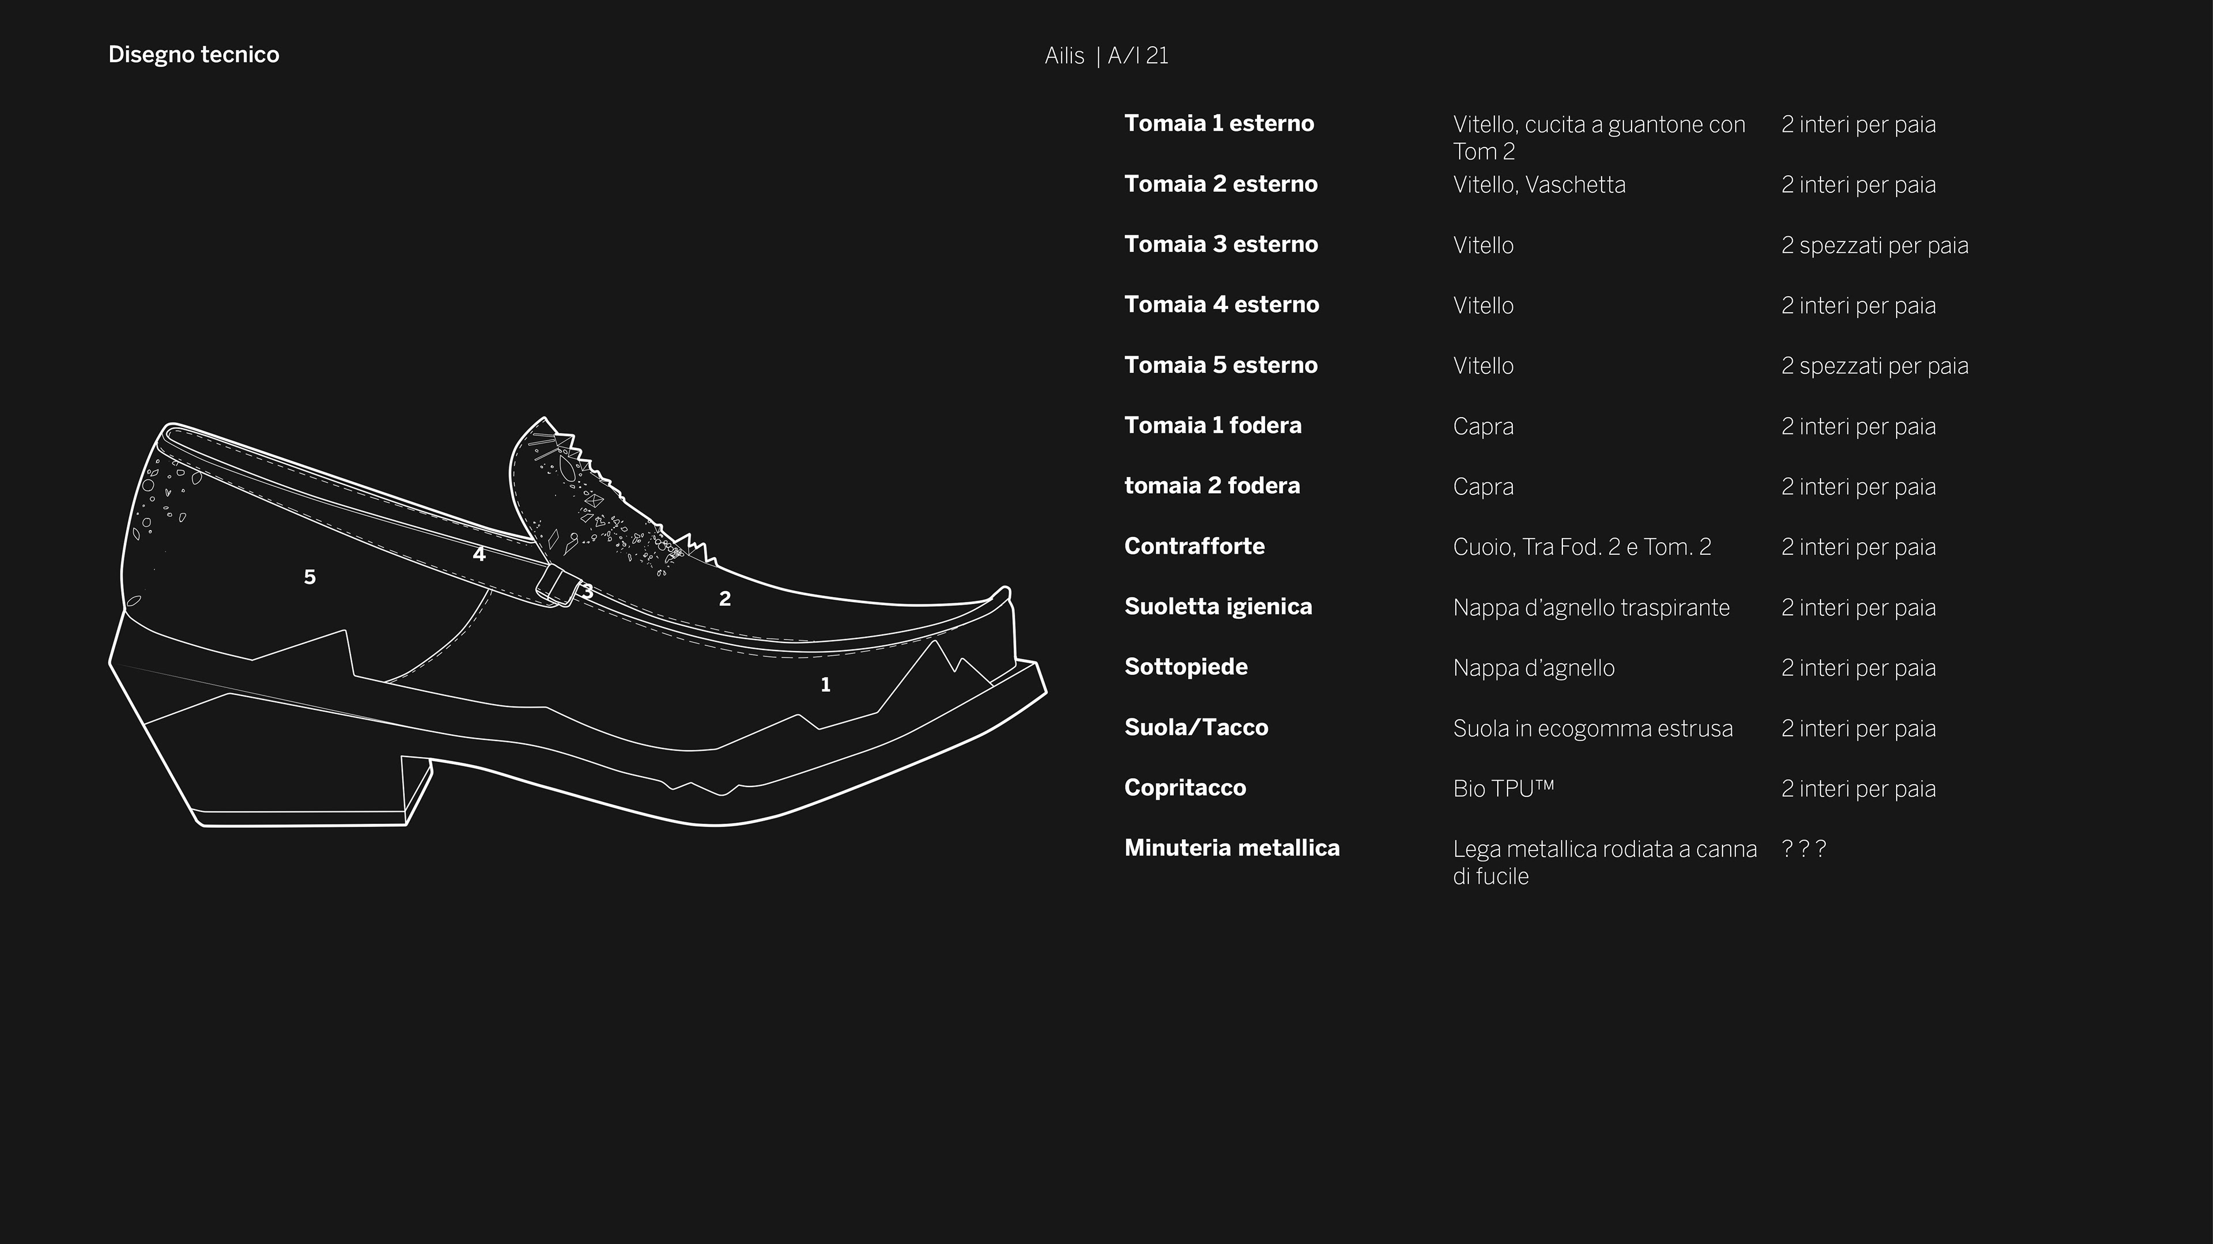Screen dimensions: 2213x1244
Task: Click number 3 label near the buckle
Action: [588, 592]
